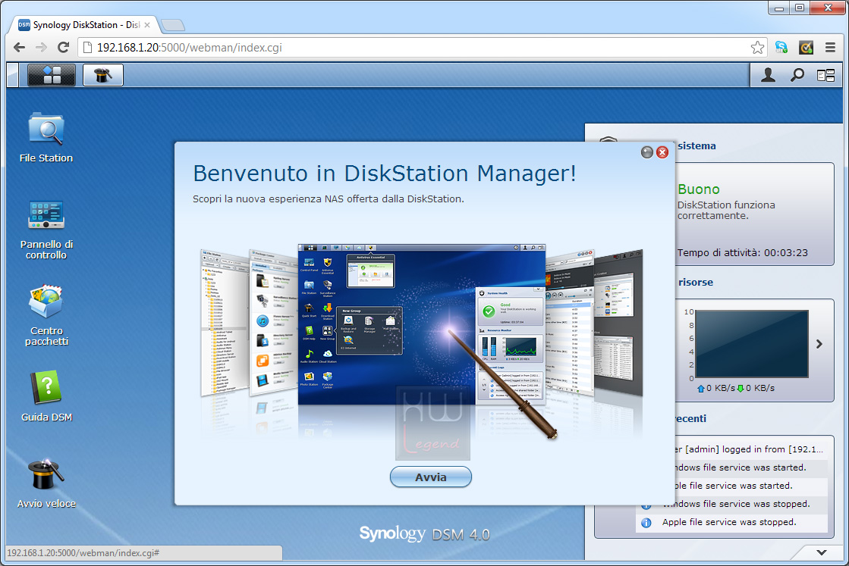Click the upload speed value next to blue arrow
This screenshot has height=566, width=849.
coord(721,388)
